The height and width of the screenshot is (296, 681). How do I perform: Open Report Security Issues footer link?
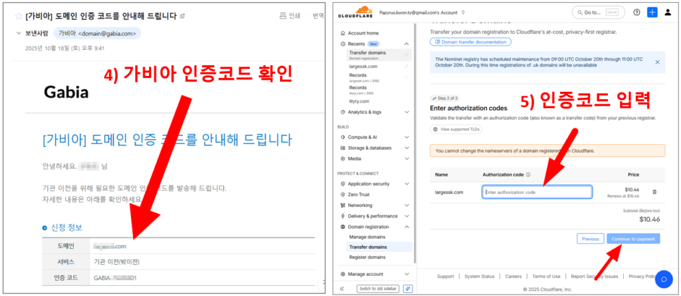(x=595, y=277)
